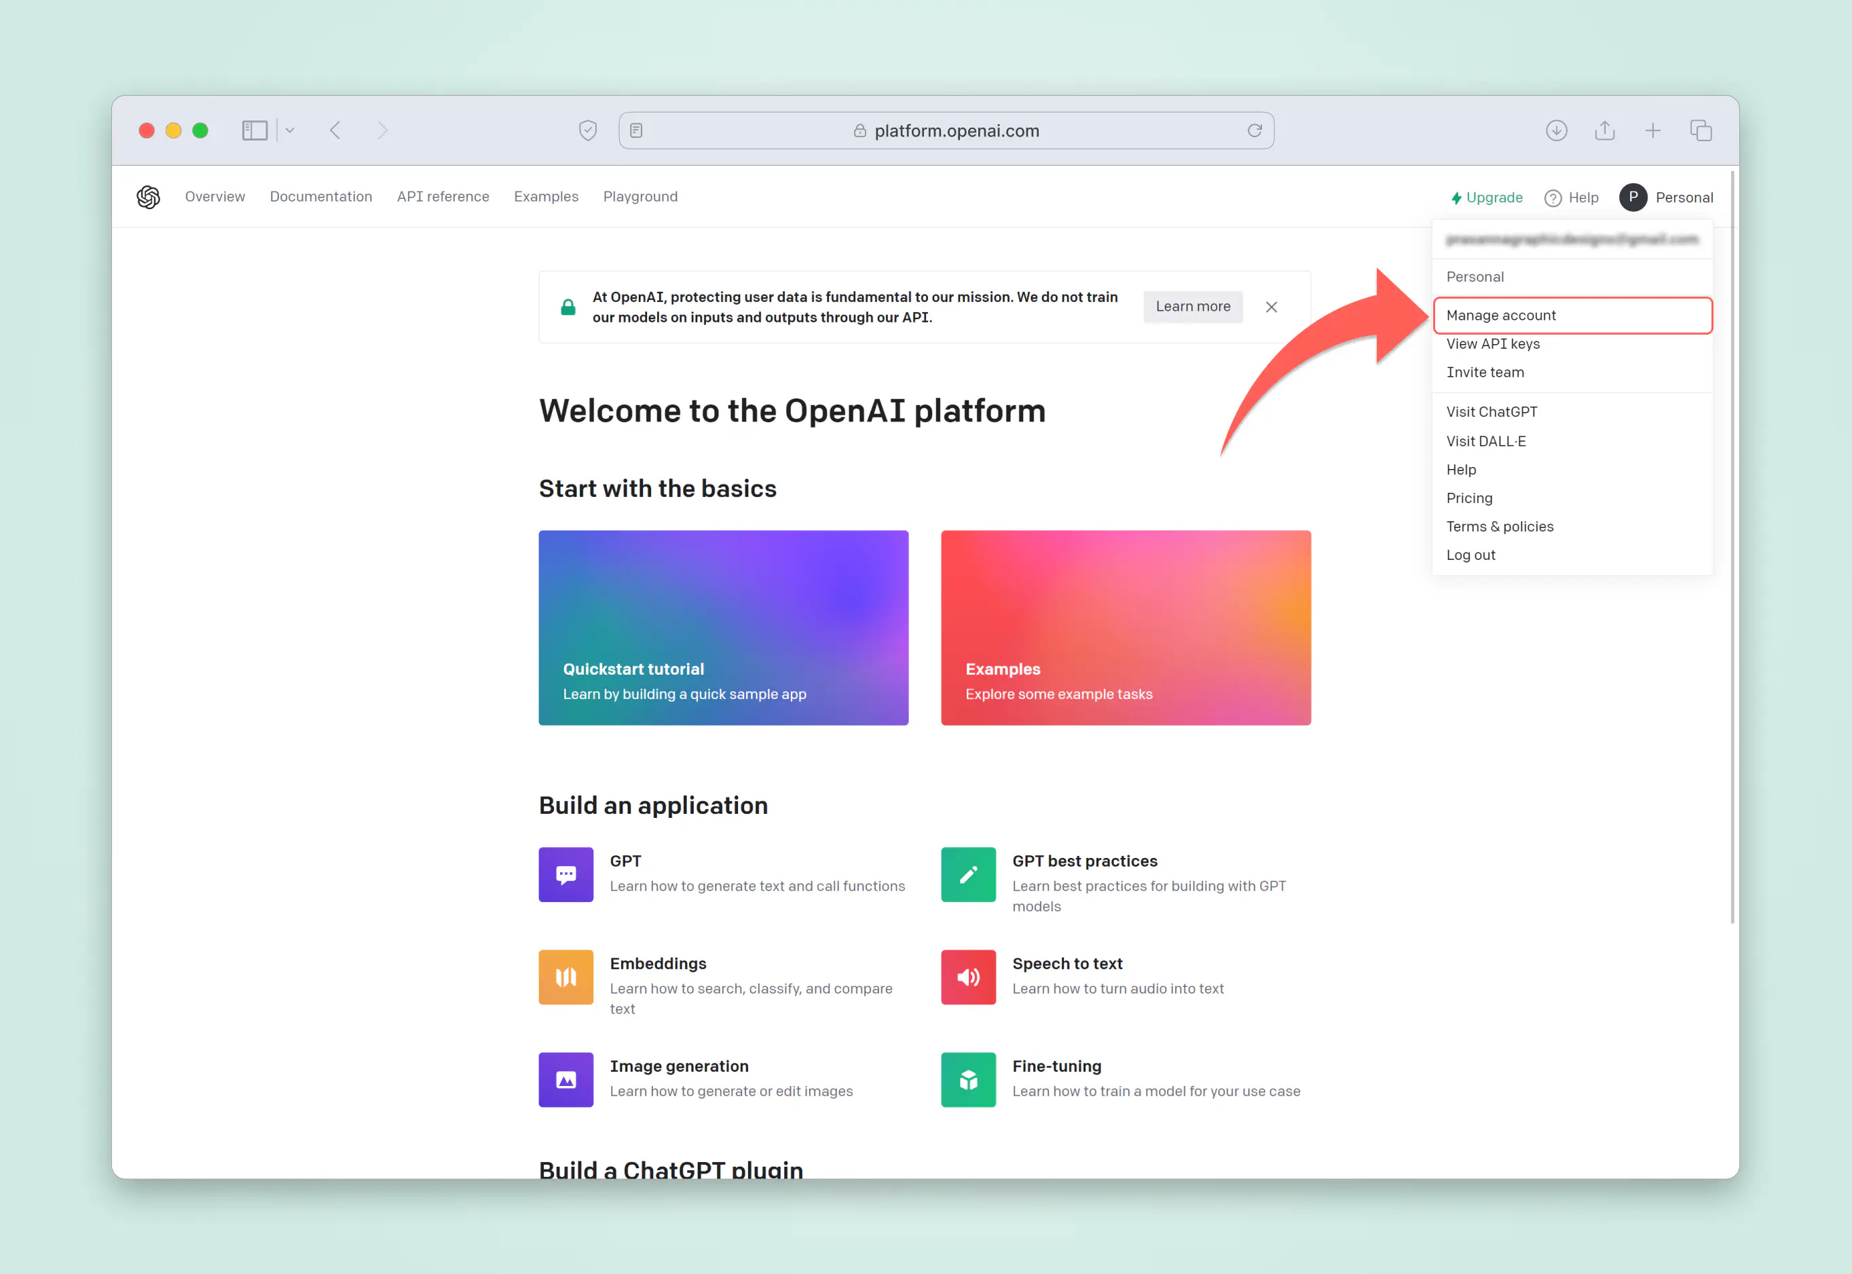Reload the page with refresh icon
The width and height of the screenshot is (1852, 1274).
(x=1254, y=130)
